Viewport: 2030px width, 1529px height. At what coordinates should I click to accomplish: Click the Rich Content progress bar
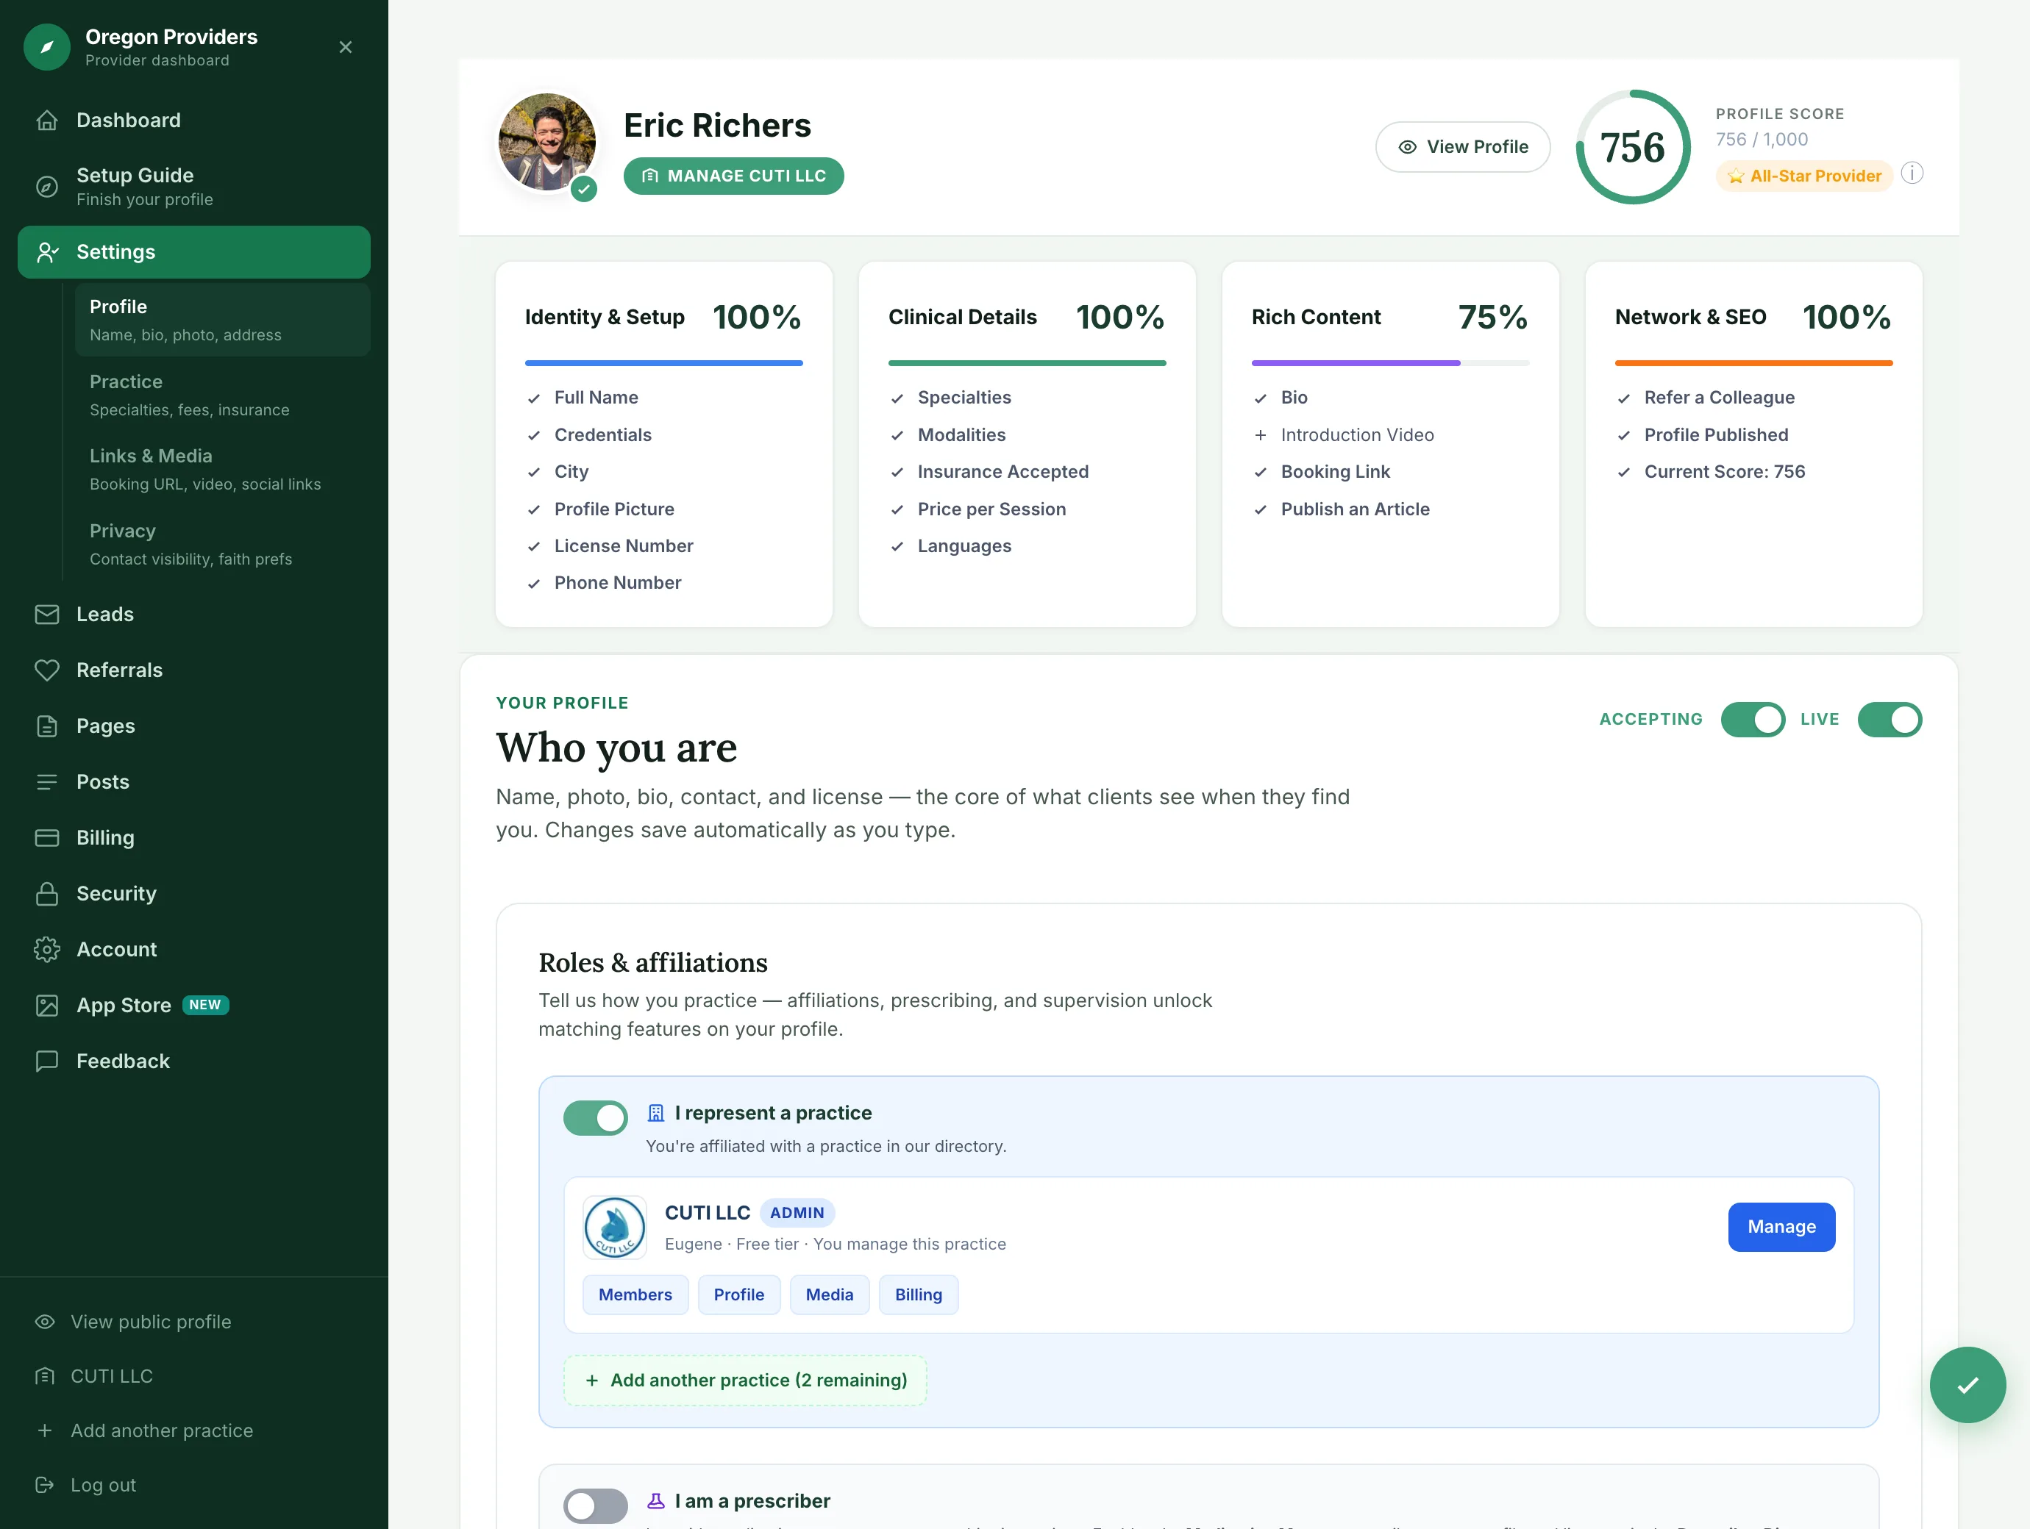click(x=1390, y=363)
